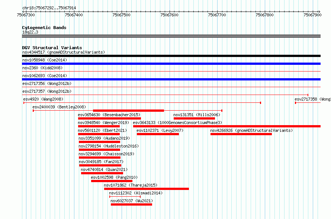Click the 75067900 ruler position

coord(312,15)
